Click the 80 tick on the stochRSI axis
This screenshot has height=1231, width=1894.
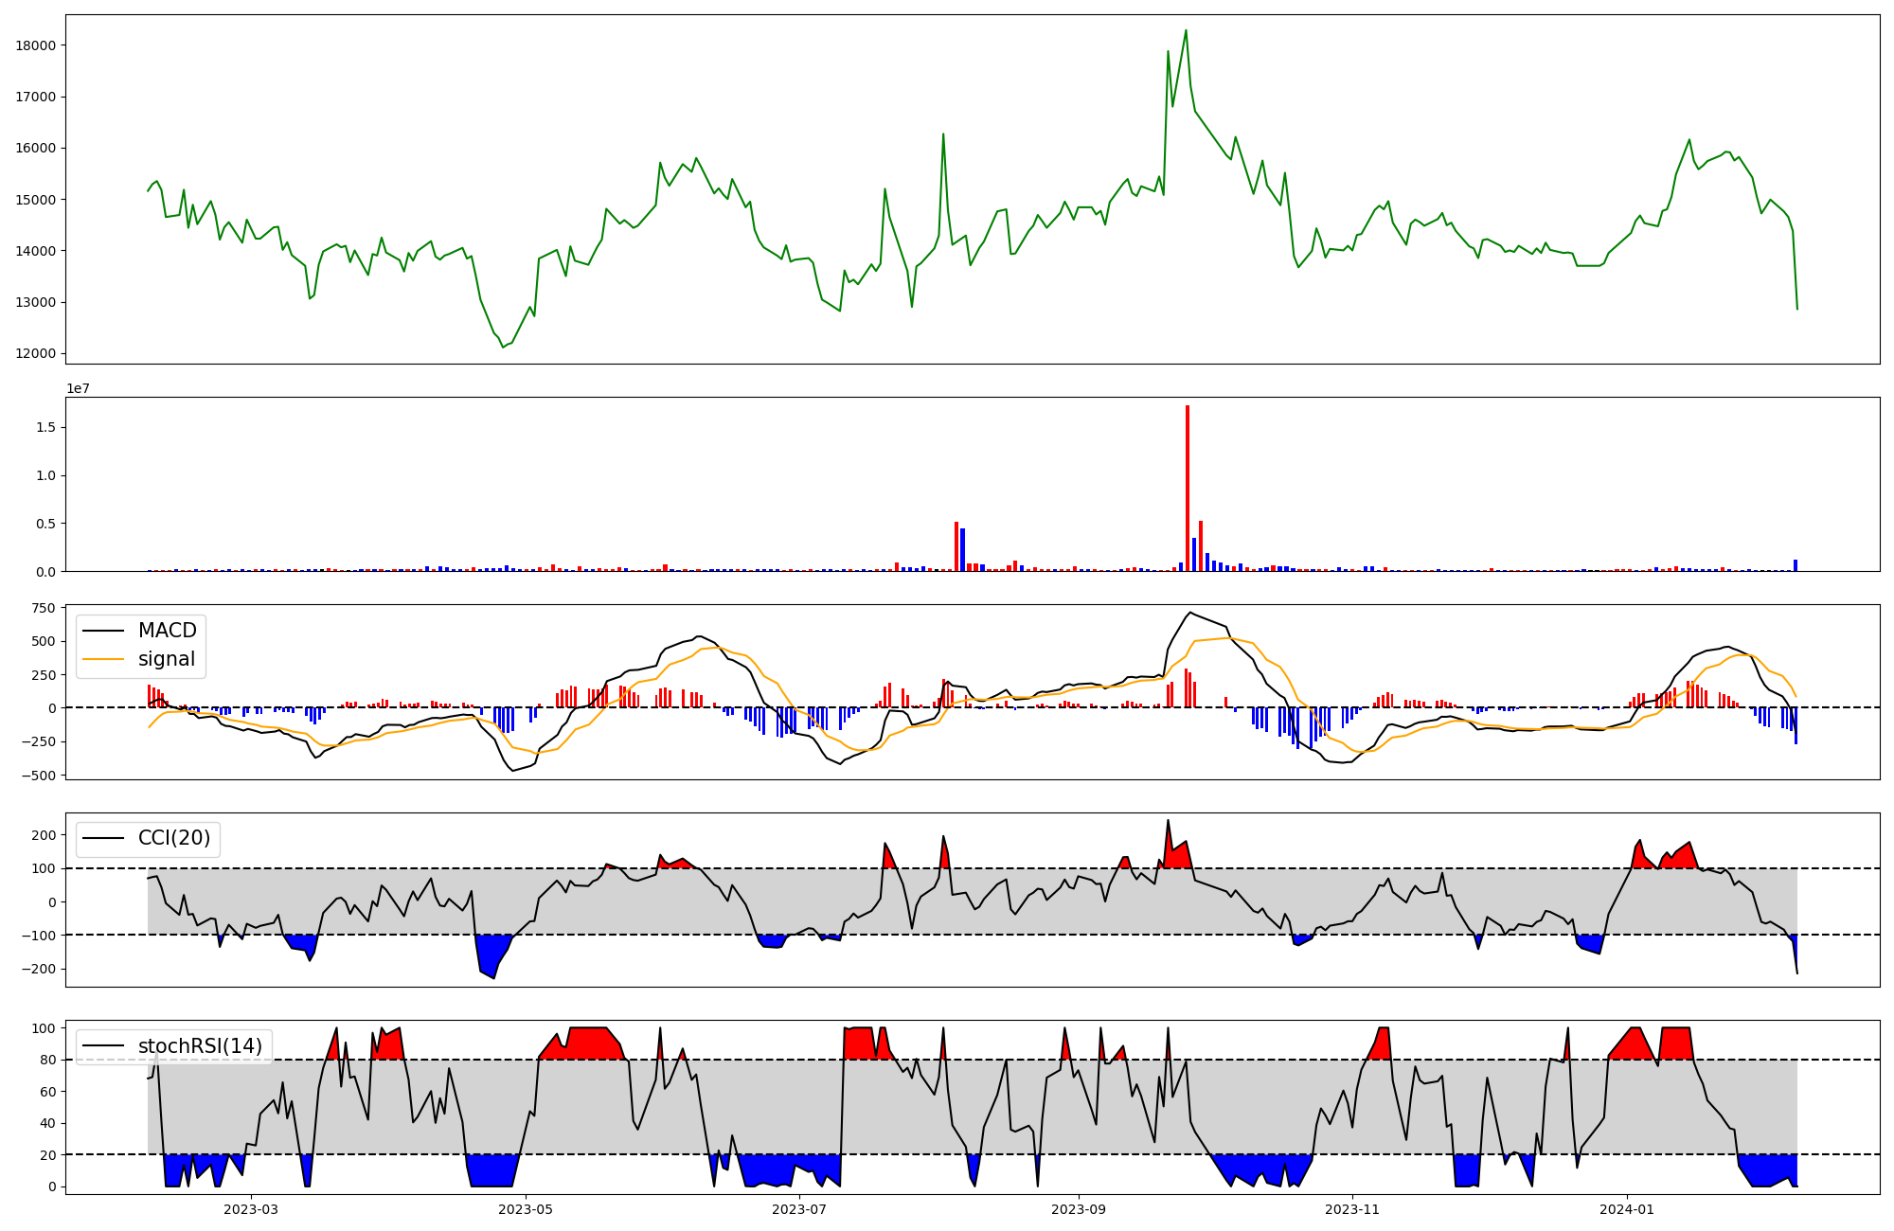[x=47, y=1060]
